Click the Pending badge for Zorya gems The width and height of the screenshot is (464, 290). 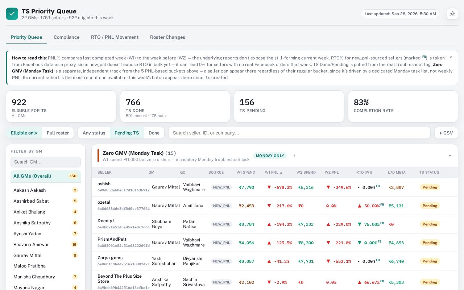[430, 261]
